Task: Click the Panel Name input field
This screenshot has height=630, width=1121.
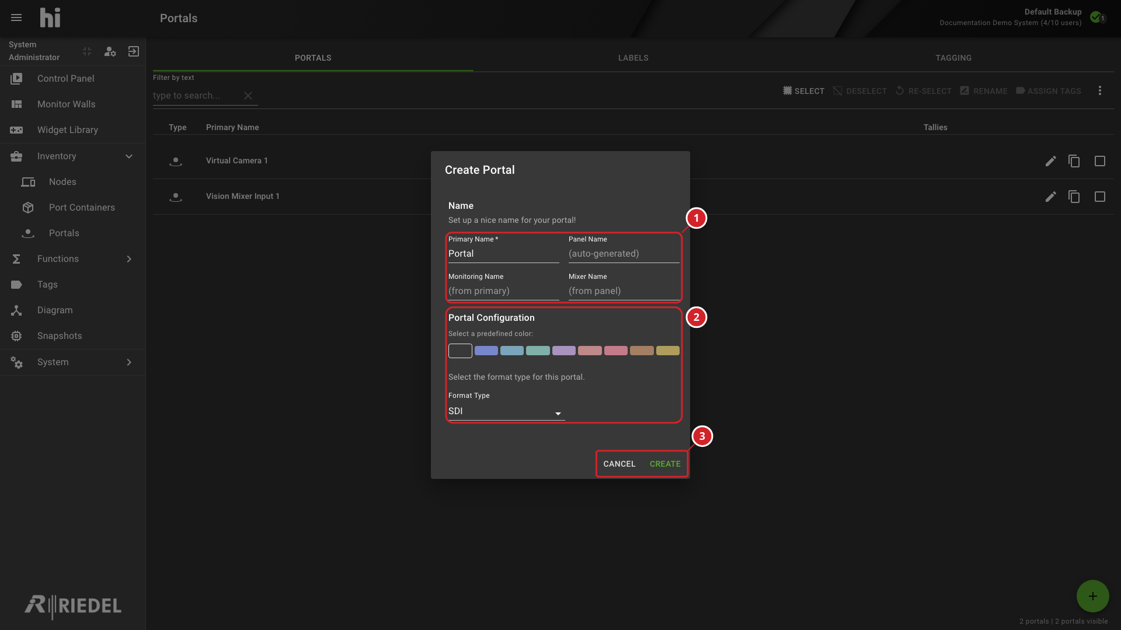Action: tap(624, 254)
